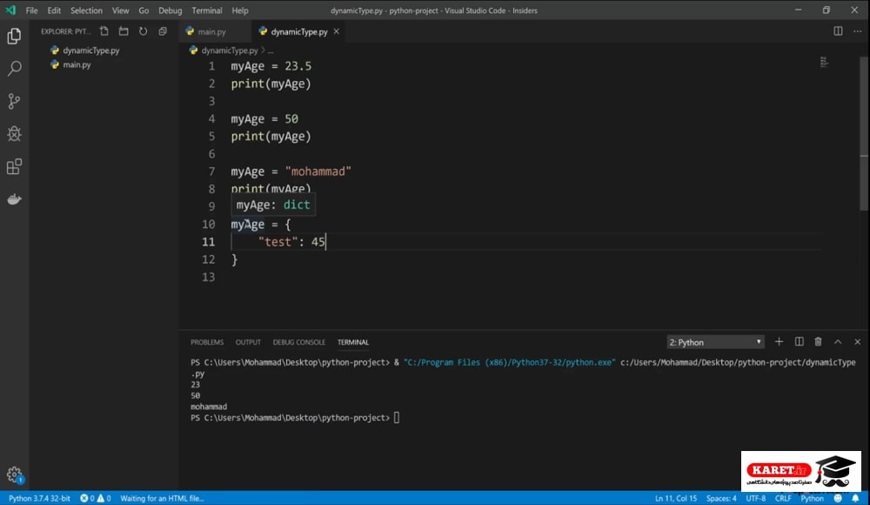Click the Explorer panel title header

coord(65,31)
